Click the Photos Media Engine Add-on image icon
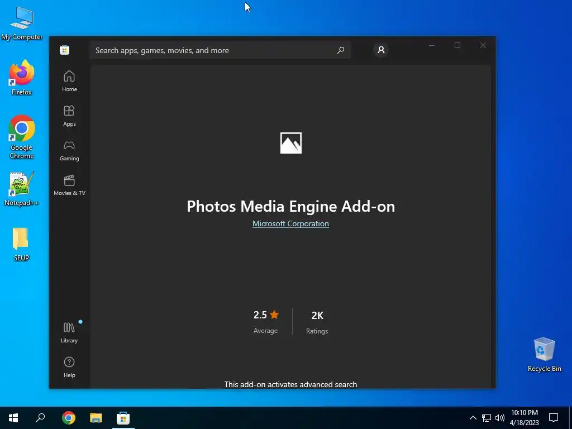The height and width of the screenshot is (429, 572). tap(290, 143)
